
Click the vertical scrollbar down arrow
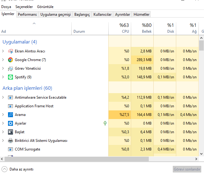[x=201, y=153]
